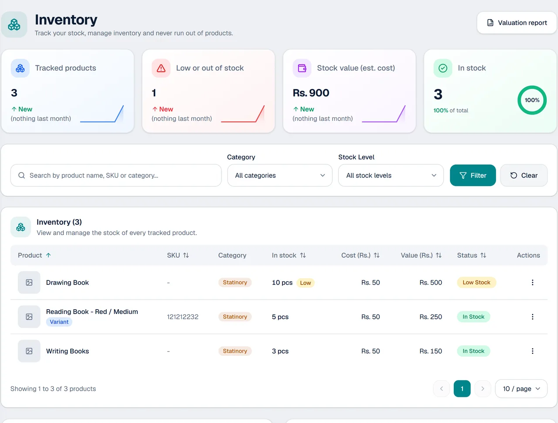Open actions menu for Drawing Book
Image resolution: width=558 pixels, height=423 pixels.
click(x=532, y=283)
